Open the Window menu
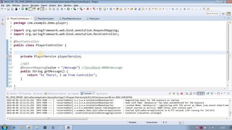 68,5
